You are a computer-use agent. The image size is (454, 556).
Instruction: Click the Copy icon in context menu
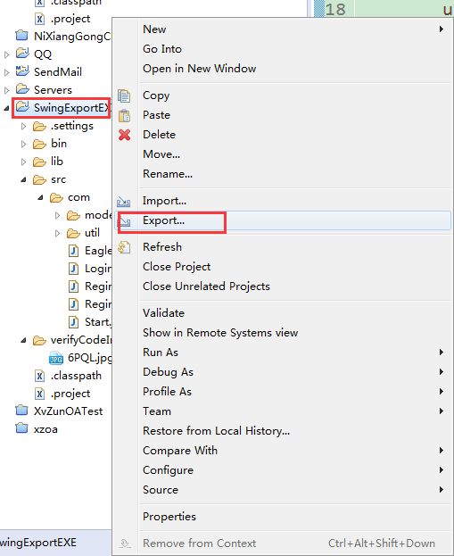click(124, 95)
